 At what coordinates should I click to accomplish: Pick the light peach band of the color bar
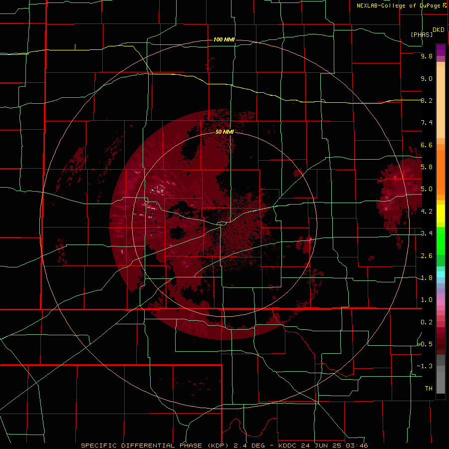tap(441, 102)
